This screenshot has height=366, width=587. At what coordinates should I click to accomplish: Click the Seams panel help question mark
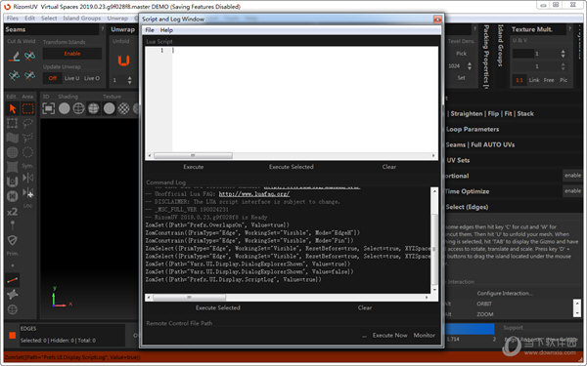[102, 29]
